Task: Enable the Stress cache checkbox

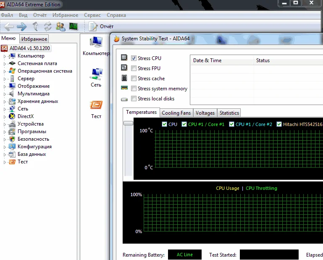Action: [134, 78]
